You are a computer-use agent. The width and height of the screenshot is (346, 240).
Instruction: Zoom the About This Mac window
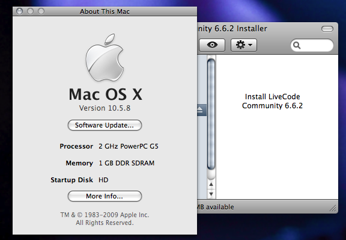pyautogui.click(x=41, y=11)
